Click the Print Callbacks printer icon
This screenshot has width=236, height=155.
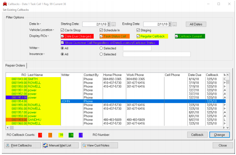(8, 145)
